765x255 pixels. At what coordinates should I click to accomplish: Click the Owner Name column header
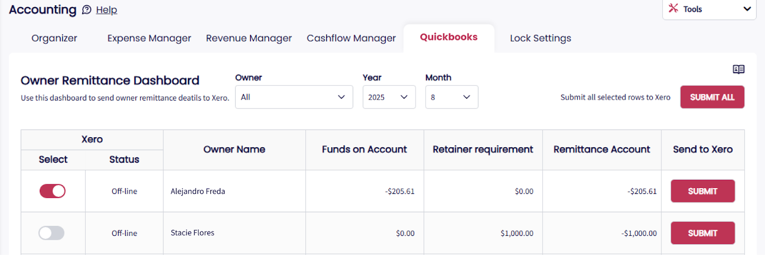[234, 149]
